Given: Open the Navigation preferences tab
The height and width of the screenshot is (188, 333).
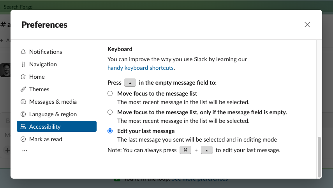Looking at the screenshot, I should [56, 64].
